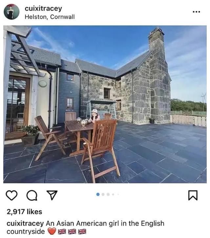This screenshot has width=210, height=238.
Task: Click the first UK flag emoji in caption
Action: pos(62,232)
